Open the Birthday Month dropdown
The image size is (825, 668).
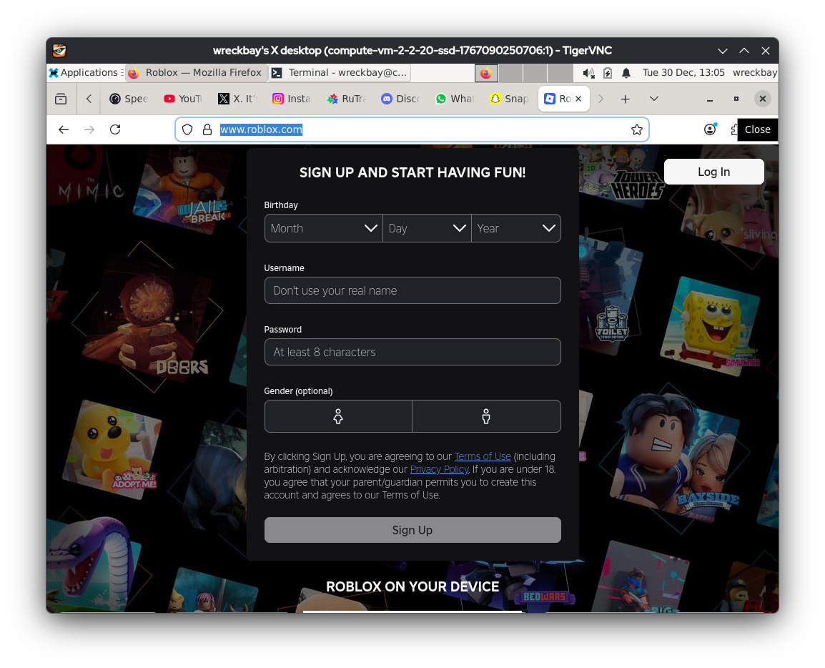click(x=323, y=228)
